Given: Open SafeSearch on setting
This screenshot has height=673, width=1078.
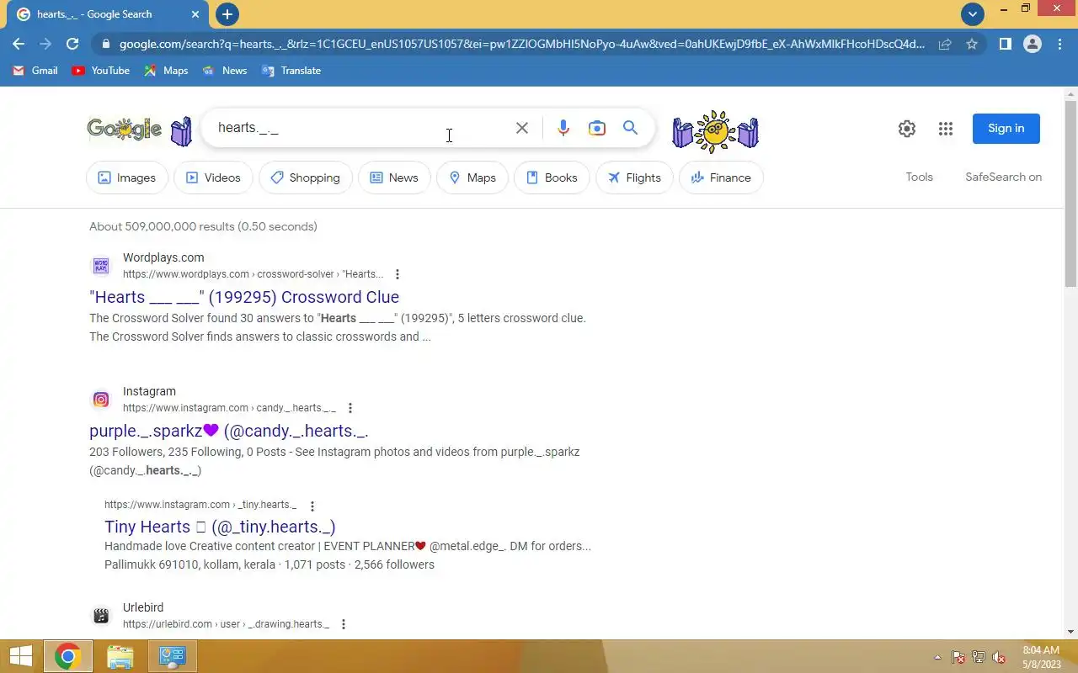Looking at the screenshot, I should pyautogui.click(x=1003, y=177).
